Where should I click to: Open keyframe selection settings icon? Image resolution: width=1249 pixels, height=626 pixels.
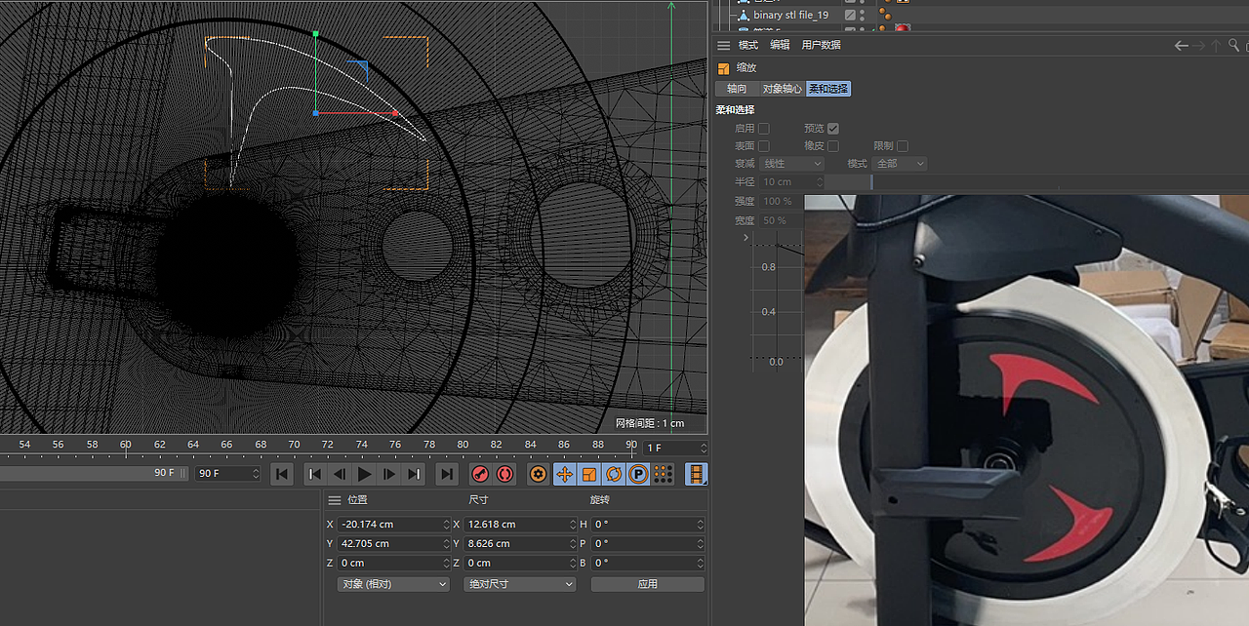click(538, 474)
